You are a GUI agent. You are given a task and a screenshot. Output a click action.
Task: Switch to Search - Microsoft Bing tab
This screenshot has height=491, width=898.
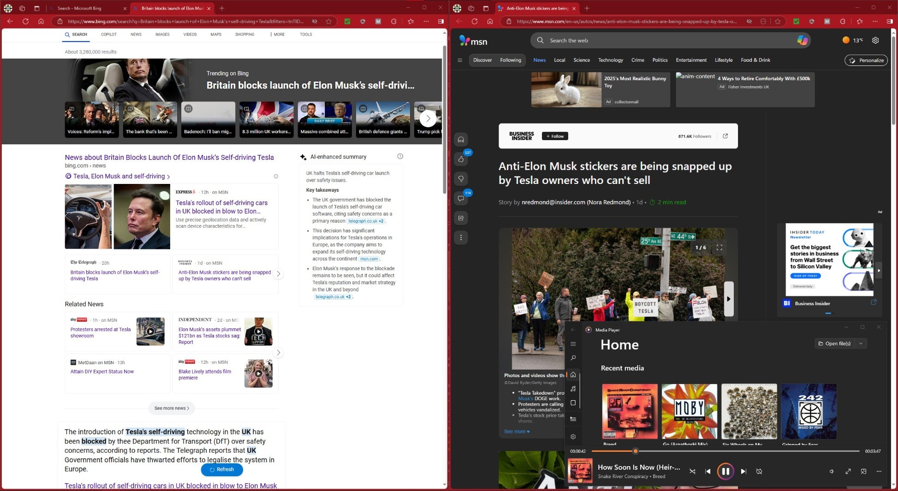(87, 8)
